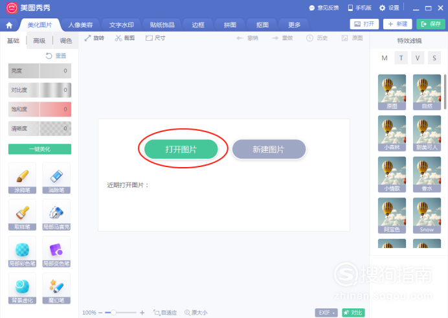This screenshot has height=318, width=448.
Task: Click the 尺寸 size tool
Action: click(x=155, y=38)
